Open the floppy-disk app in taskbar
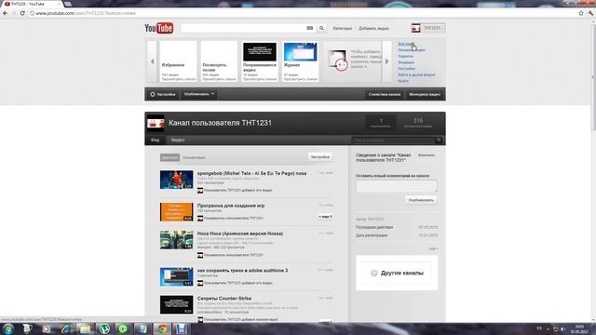596x335 pixels. coord(182,328)
